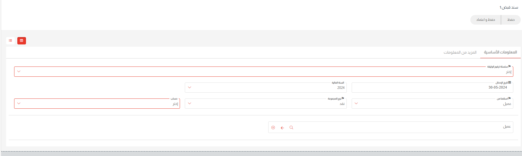Click the حفظ save button
The width and height of the screenshot is (522, 156).
tap(511, 20)
